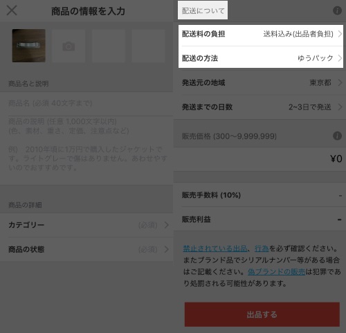Choose a カテゴリー for the item
This screenshot has height=333, width=346.
pyautogui.click(x=86, y=225)
